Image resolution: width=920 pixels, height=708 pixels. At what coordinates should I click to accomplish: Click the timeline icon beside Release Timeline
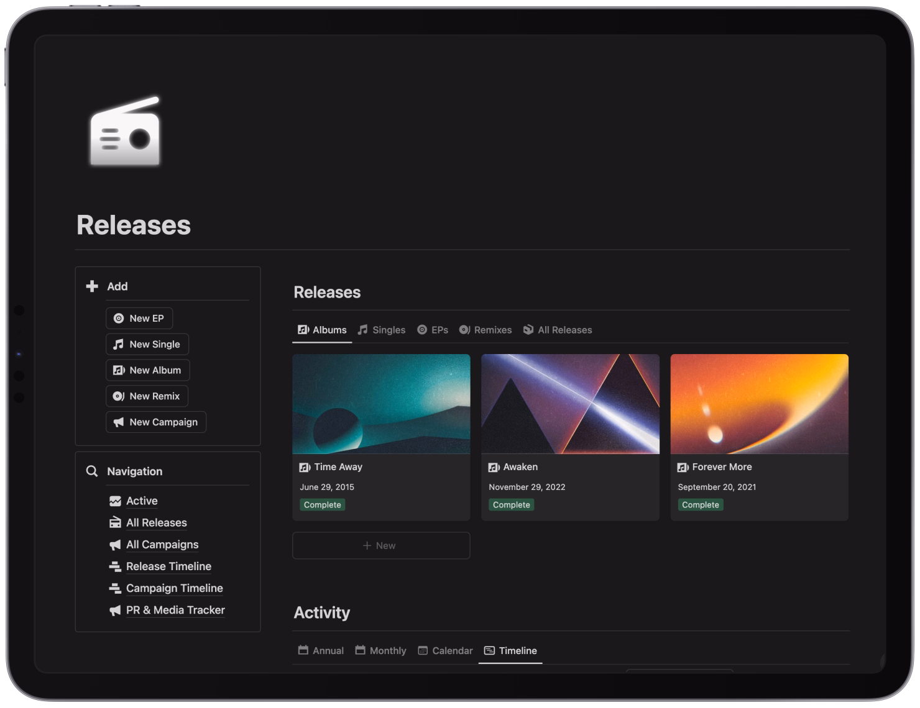[x=115, y=566]
